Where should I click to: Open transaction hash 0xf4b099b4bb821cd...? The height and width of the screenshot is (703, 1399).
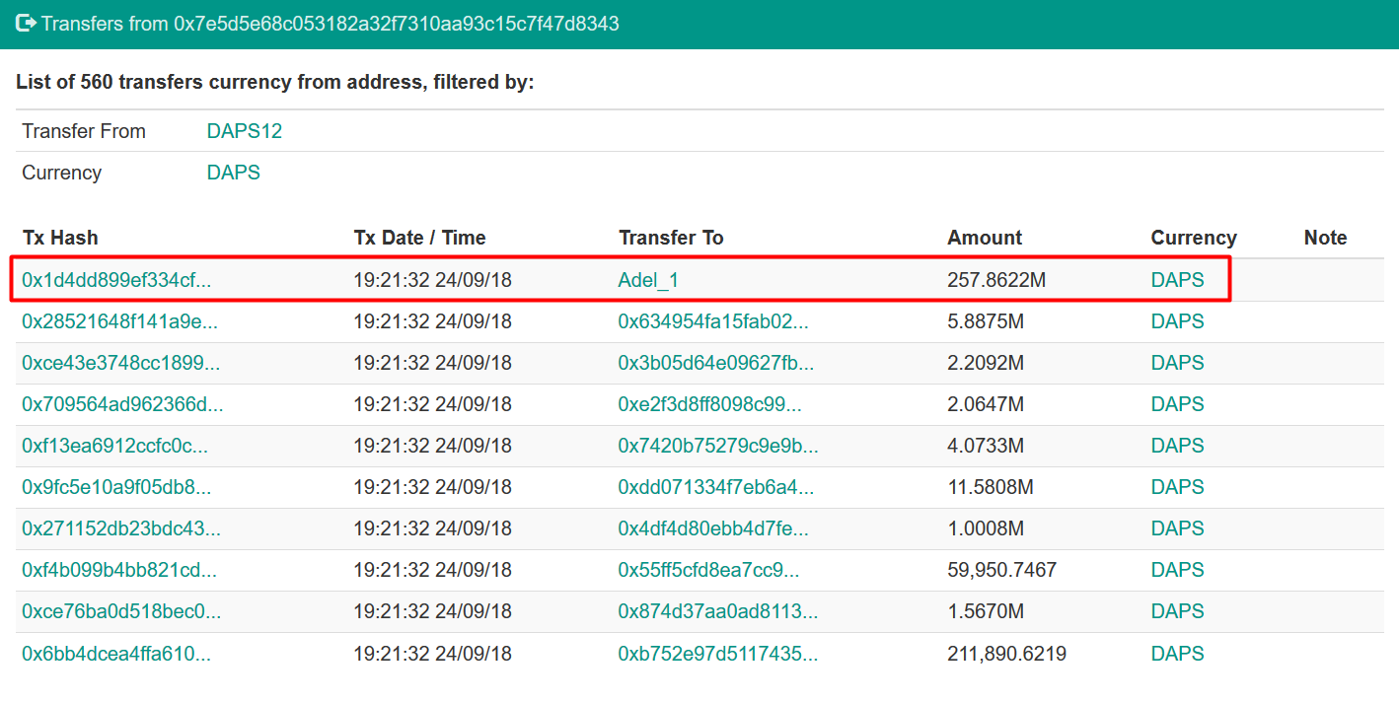click(119, 570)
